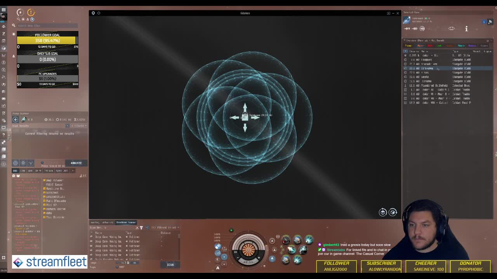
Task: Toggle the autopilot A button on HUD
Action: tap(218, 268)
